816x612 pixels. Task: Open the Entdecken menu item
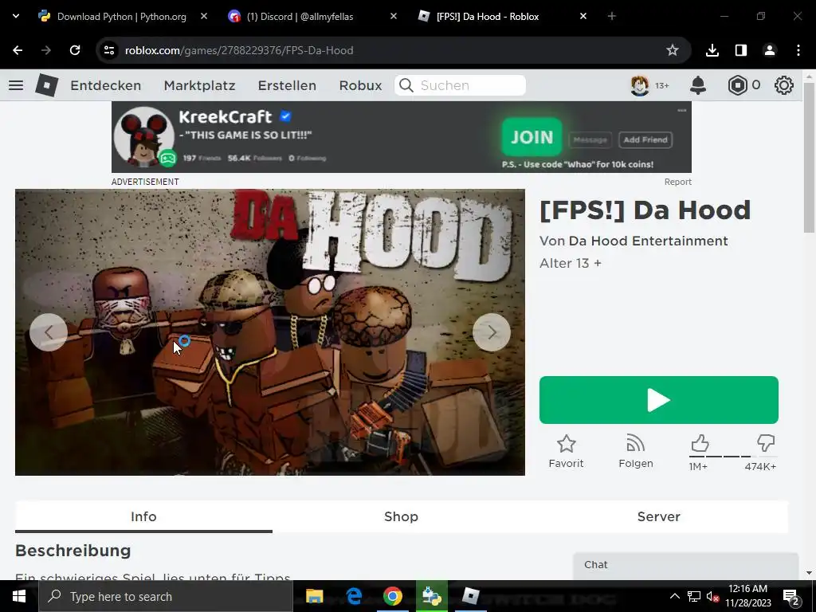[106, 85]
